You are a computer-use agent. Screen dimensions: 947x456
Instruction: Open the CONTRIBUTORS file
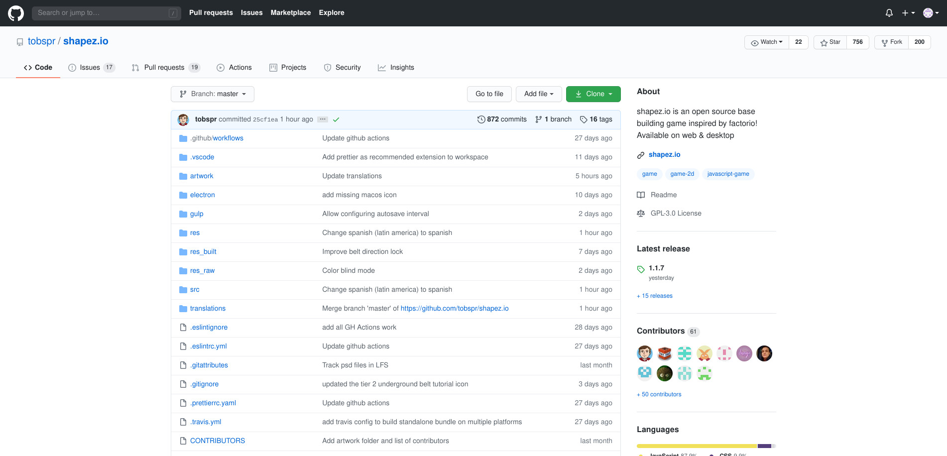(218, 441)
